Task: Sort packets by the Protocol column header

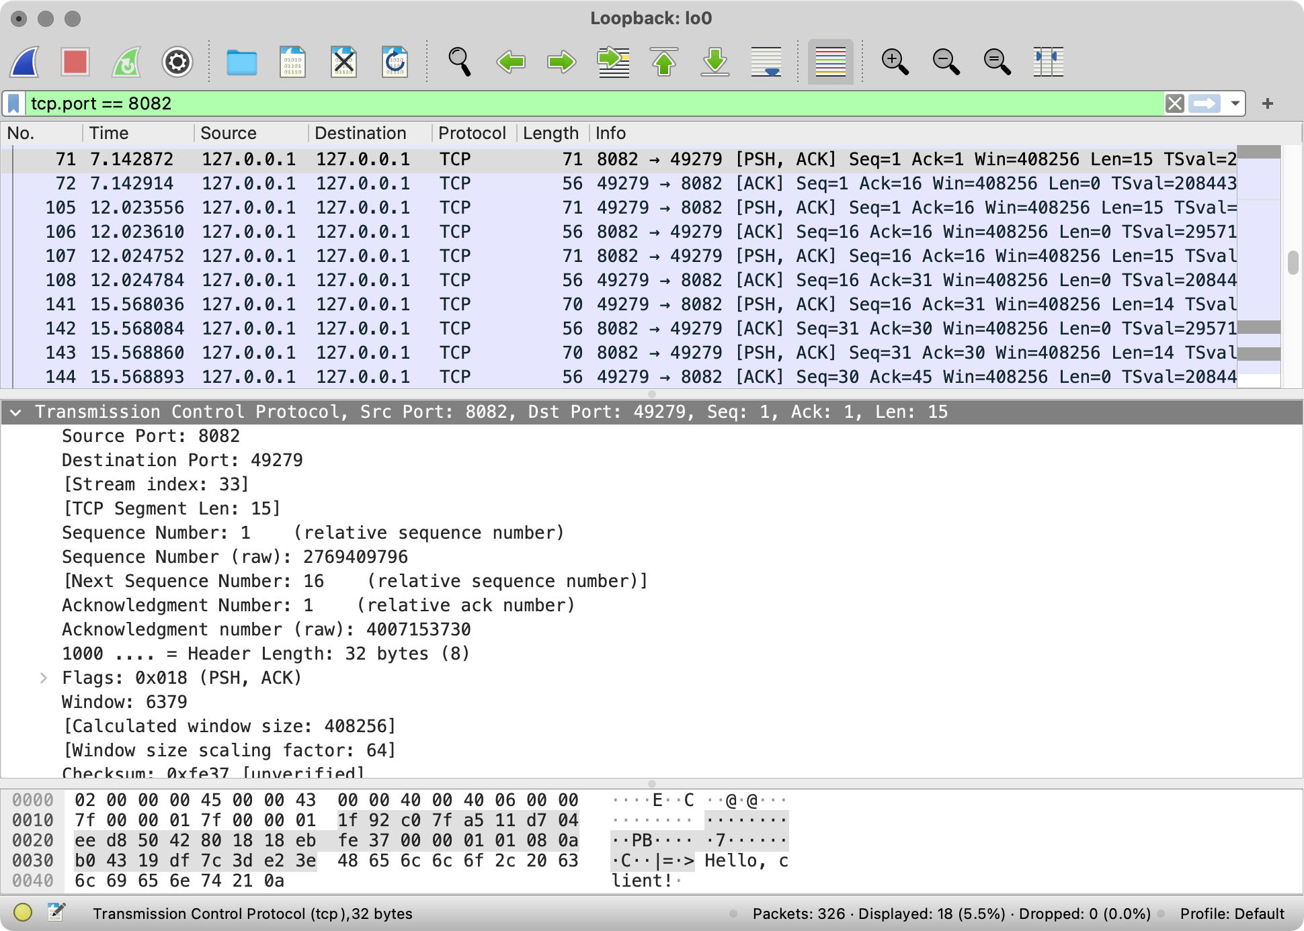Action: tap(472, 133)
